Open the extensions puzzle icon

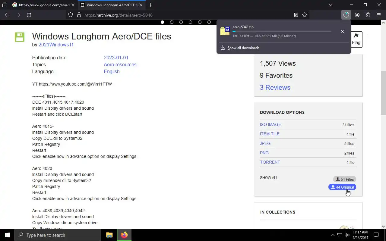pyautogui.click(x=368, y=15)
